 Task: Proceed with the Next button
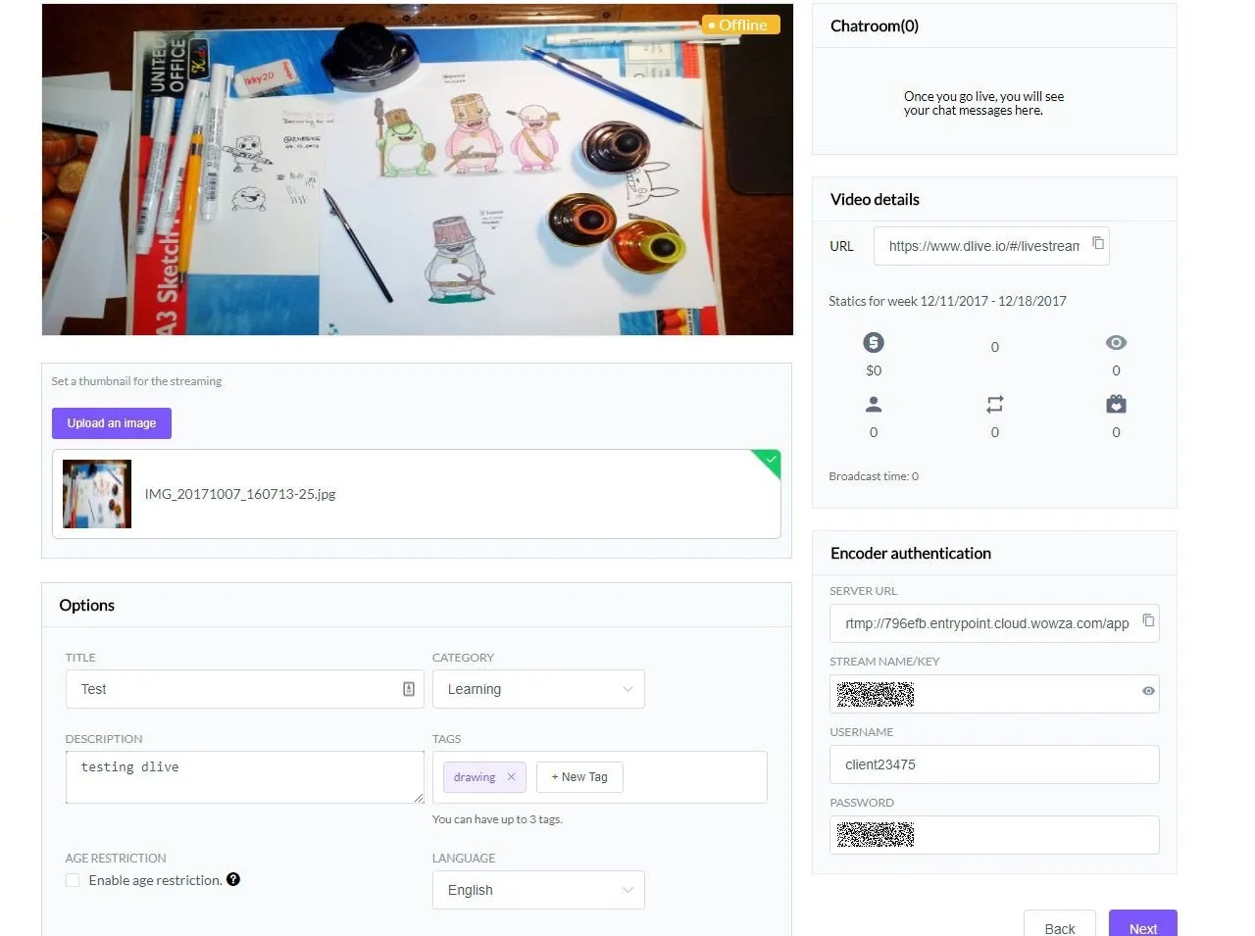[x=1143, y=925]
